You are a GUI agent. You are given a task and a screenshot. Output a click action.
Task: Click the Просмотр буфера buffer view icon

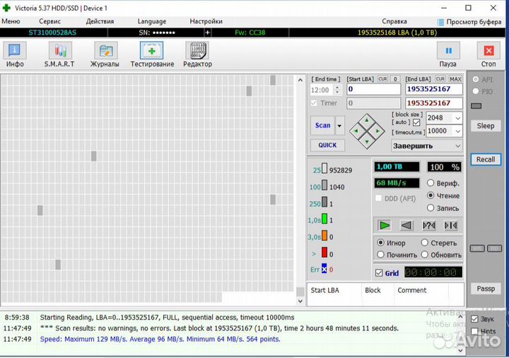tap(440, 22)
